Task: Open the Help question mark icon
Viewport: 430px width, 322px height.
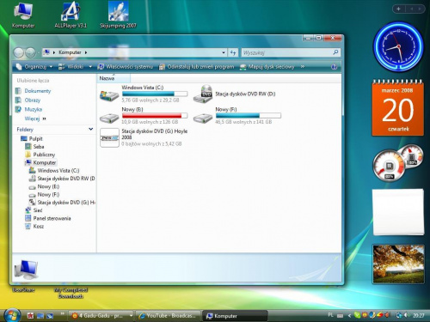Action: pos(334,67)
